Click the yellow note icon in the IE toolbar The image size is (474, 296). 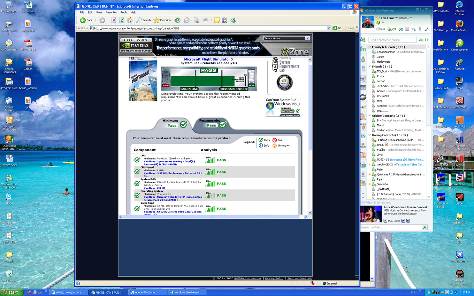coord(217,20)
